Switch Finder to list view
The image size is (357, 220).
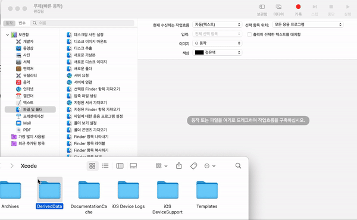pyautogui.click(x=105, y=166)
